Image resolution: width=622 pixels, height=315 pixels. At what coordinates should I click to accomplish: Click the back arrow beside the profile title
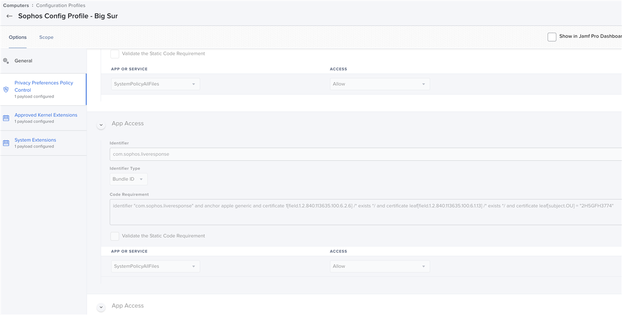(9, 16)
